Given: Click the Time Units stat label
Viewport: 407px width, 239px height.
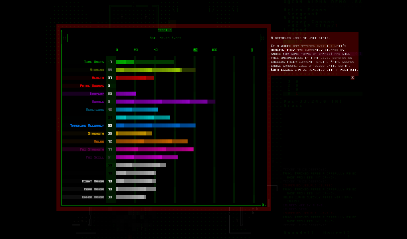Looking at the screenshot, I should (94, 62).
